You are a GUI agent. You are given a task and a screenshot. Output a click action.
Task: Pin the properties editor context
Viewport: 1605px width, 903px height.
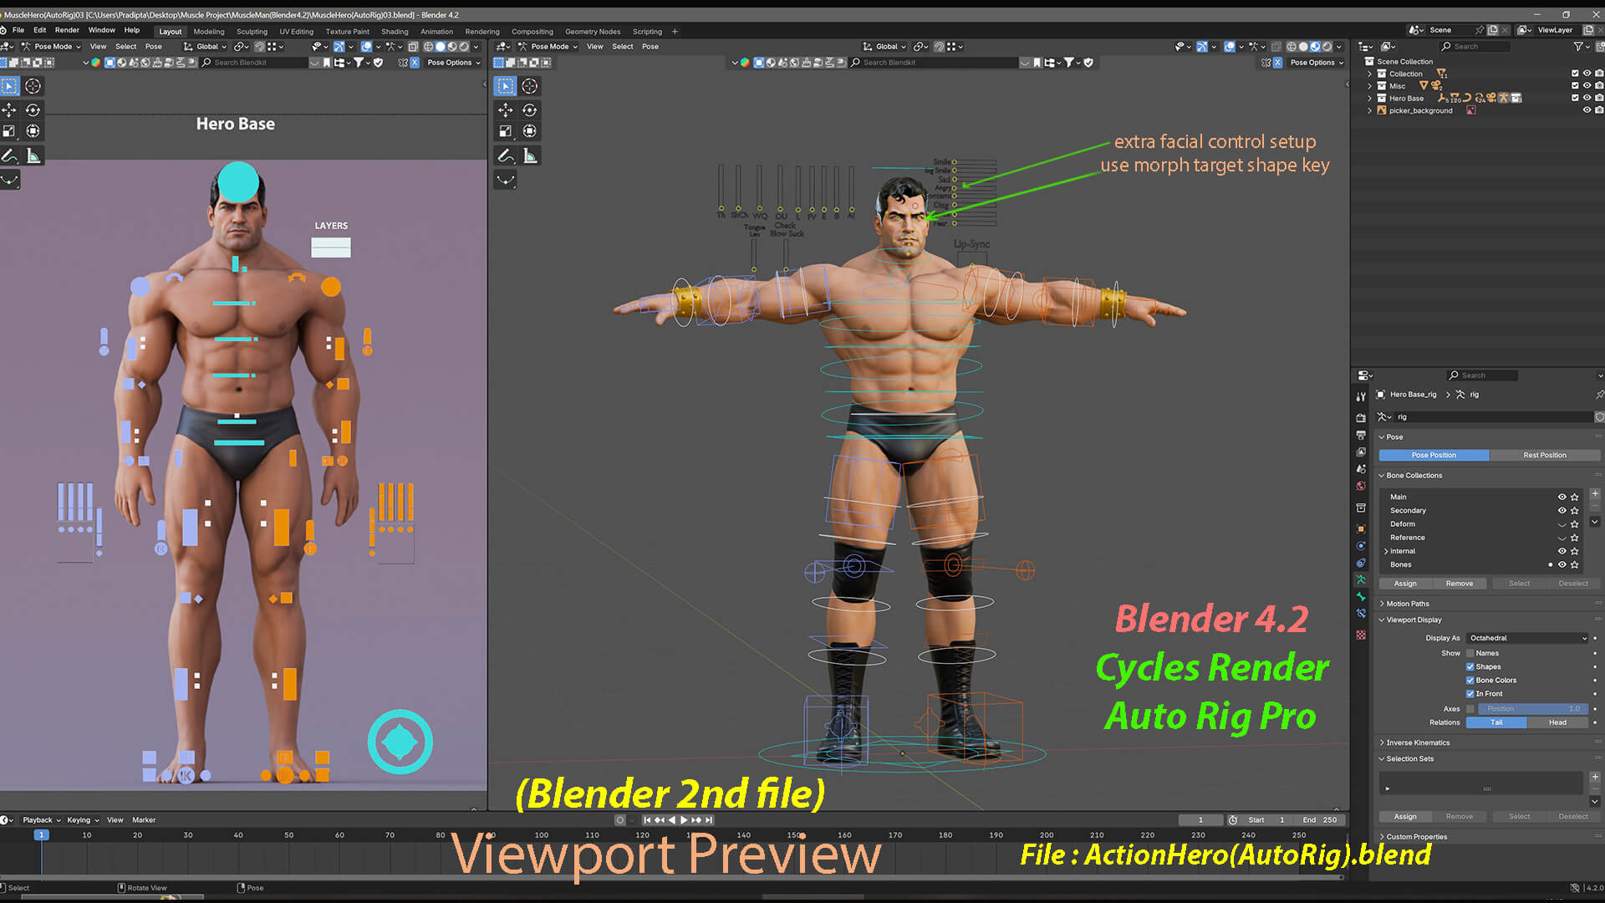(x=1598, y=395)
